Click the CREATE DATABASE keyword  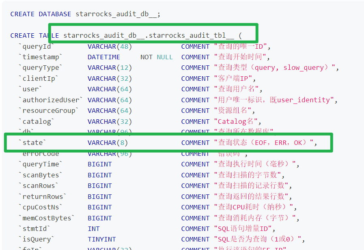(41, 14)
